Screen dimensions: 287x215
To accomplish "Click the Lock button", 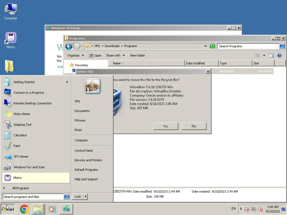I will (78, 197).
